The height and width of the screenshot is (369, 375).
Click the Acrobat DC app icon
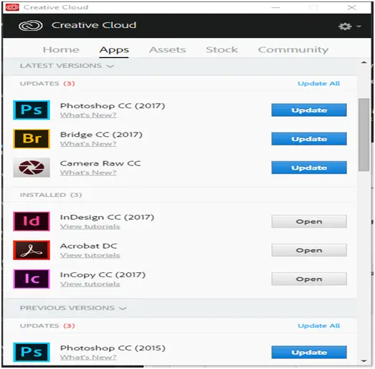(x=32, y=250)
